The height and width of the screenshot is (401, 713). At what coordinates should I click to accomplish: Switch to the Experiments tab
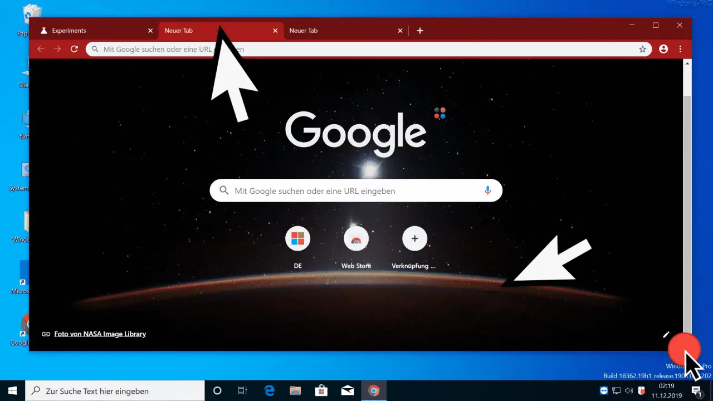[x=95, y=31]
